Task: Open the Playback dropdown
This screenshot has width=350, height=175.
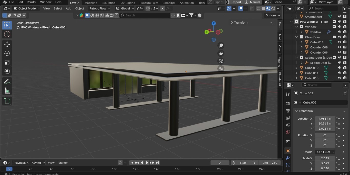Action: tap(21, 163)
